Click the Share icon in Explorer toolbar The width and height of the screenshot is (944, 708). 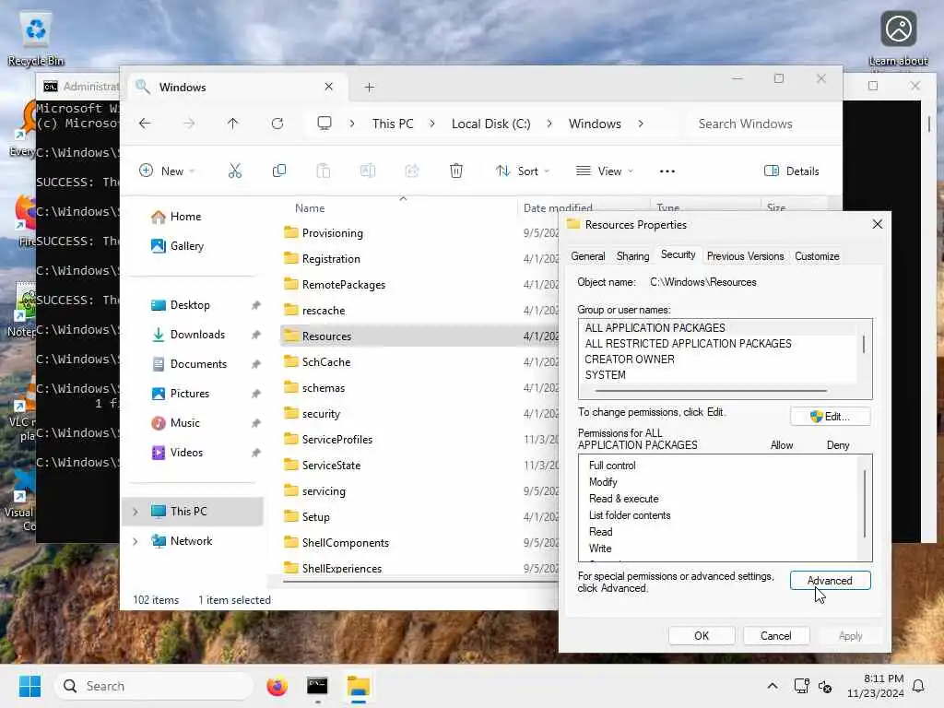pos(412,171)
